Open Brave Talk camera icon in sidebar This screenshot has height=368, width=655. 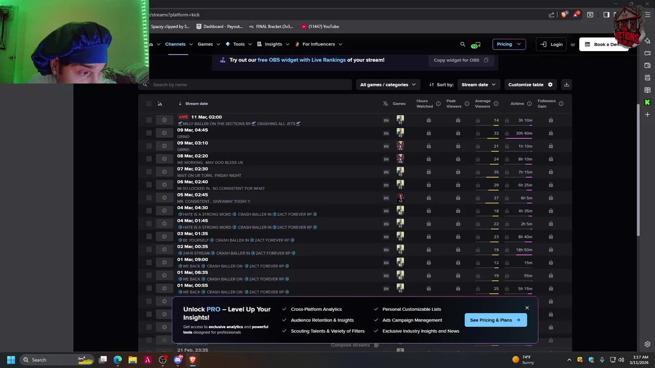point(647,53)
